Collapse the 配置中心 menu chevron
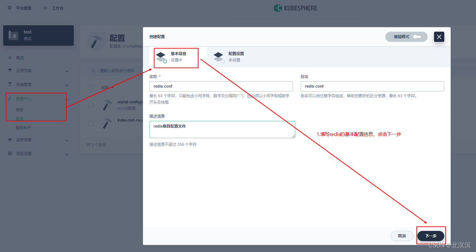The width and height of the screenshot is (476, 252). point(67,99)
